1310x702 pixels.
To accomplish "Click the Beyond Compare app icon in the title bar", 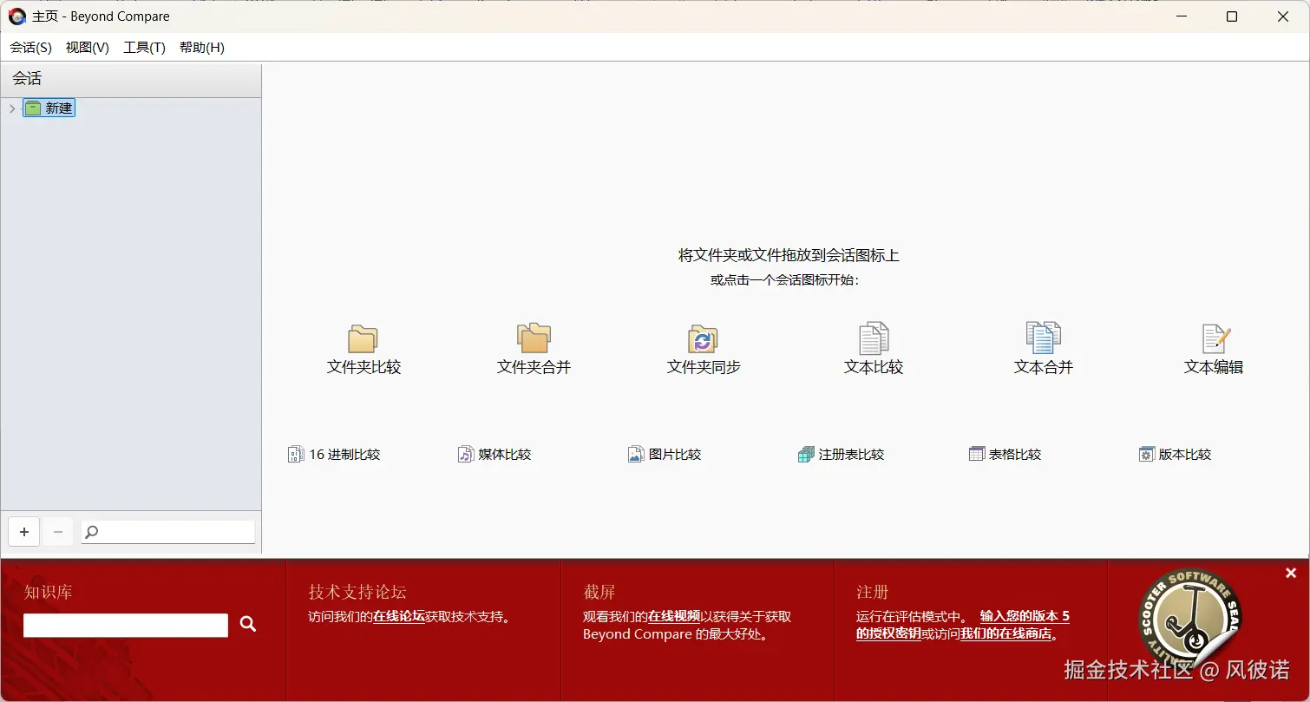I will point(17,16).
